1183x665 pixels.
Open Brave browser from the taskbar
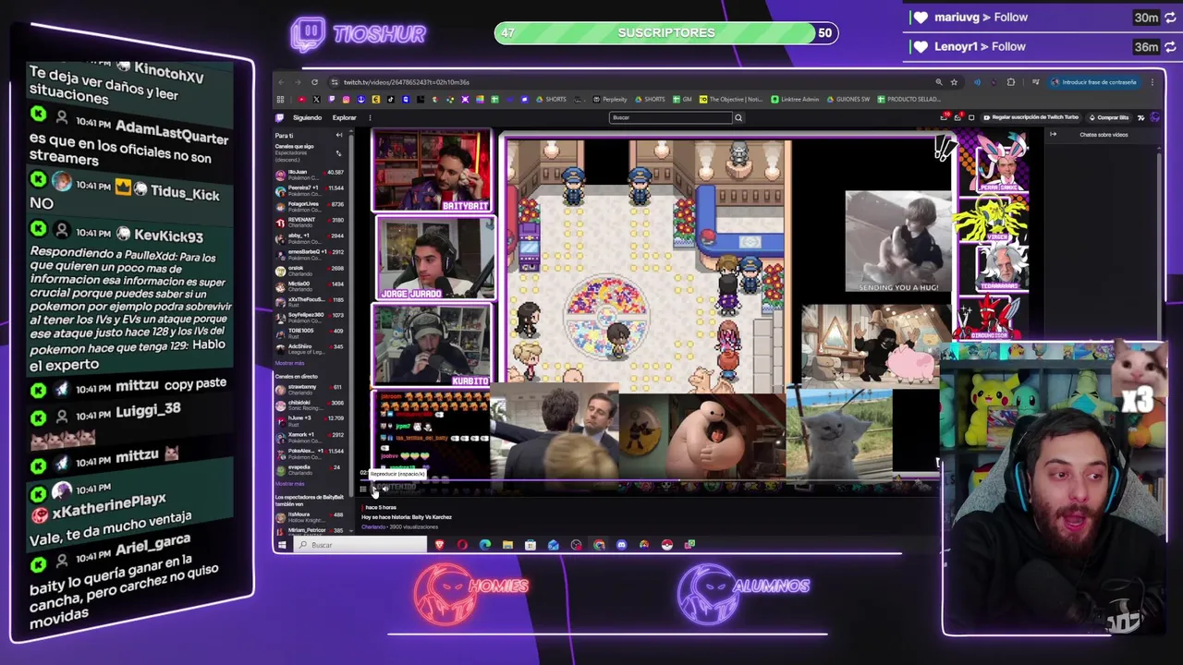[440, 545]
